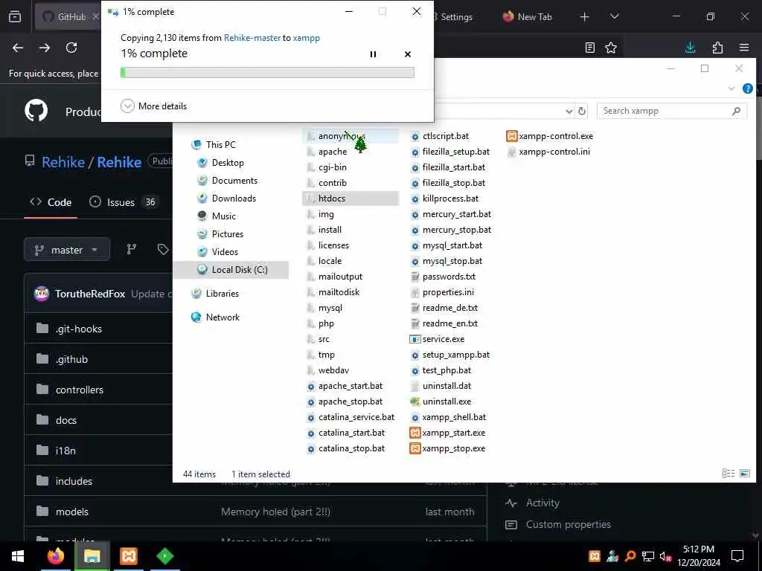Open the Issues tab on GitHub
The width and height of the screenshot is (762, 571).
[x=124, y=202]
